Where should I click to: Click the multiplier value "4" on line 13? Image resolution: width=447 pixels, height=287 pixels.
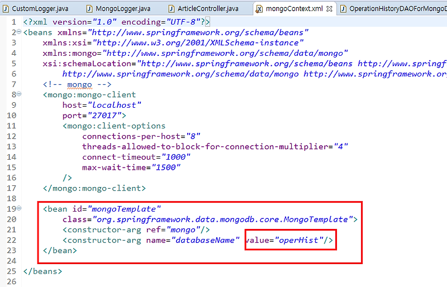(341, 146)
